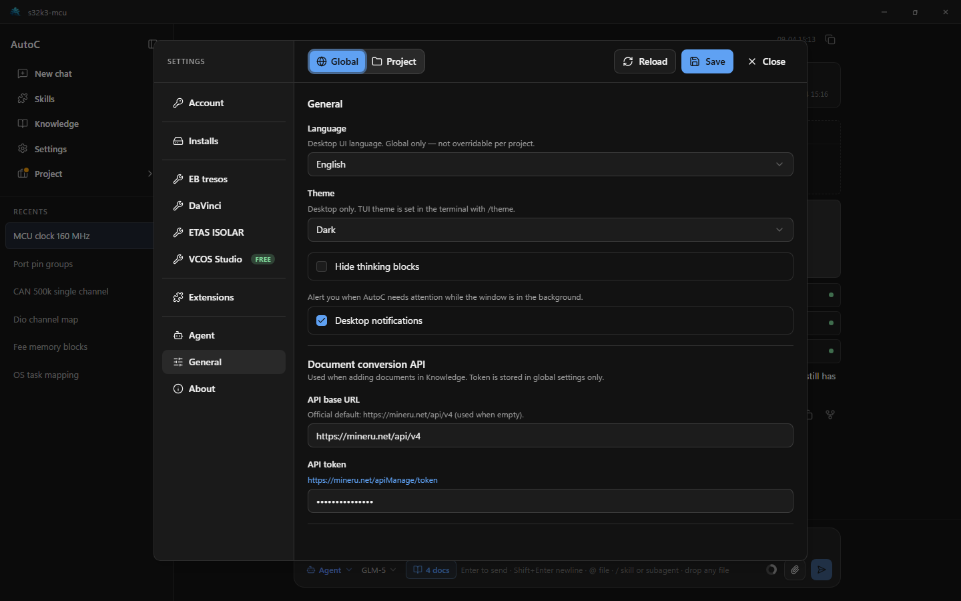Image resolution: width=961 pixels, height=601 pixels.
Task: Click the copy icon near chat timestamp
Action: (830, 39)
